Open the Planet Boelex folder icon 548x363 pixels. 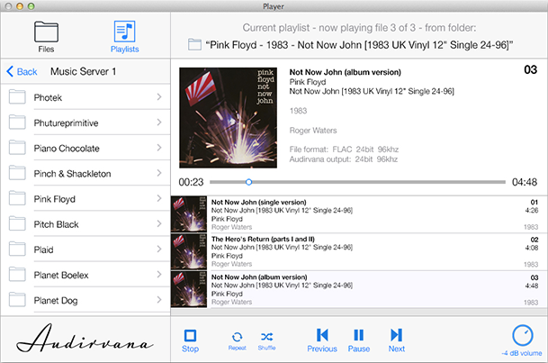[x=17, y=275]
